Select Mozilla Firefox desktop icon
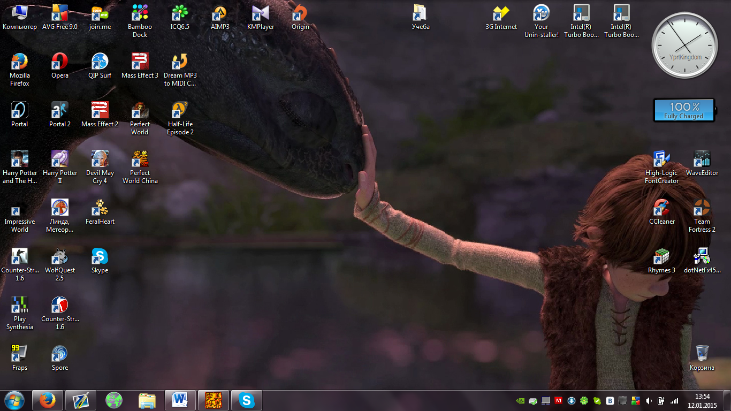This screenshot has height=411, width=731. (x=20, y=70)
